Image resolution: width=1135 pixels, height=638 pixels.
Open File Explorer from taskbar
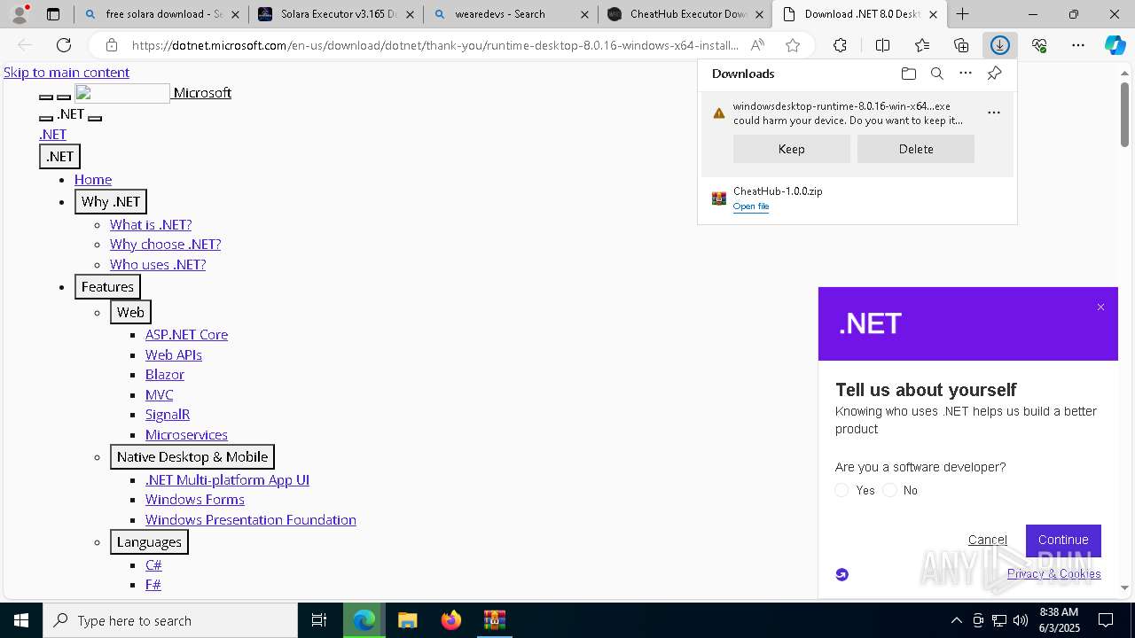(407, 620)
